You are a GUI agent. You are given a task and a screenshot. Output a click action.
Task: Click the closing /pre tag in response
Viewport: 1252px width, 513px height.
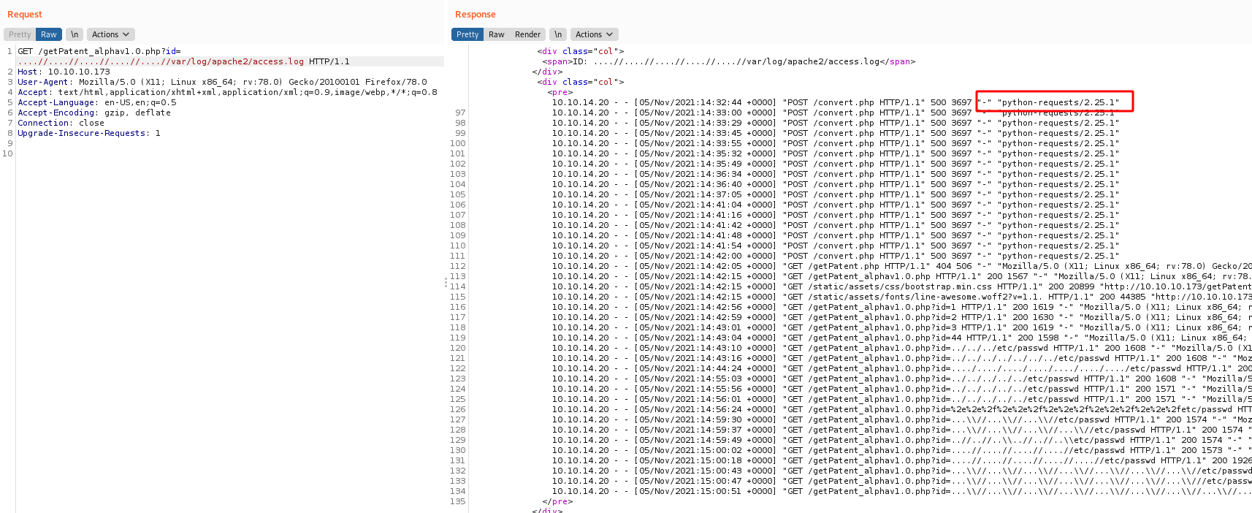pyautogui.click(x=556, y=501)
